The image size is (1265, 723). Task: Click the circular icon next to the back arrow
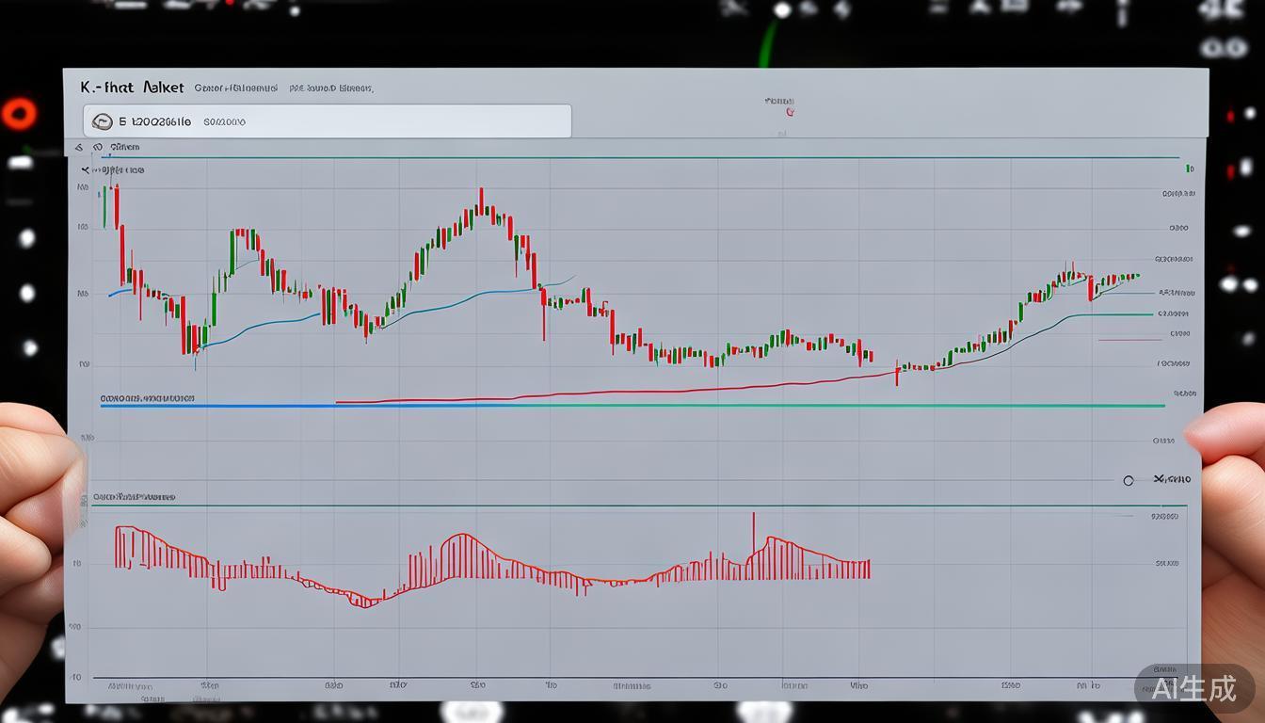(99, 148)
